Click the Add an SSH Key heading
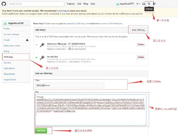178x135 pixels. [x=44, y=73]
